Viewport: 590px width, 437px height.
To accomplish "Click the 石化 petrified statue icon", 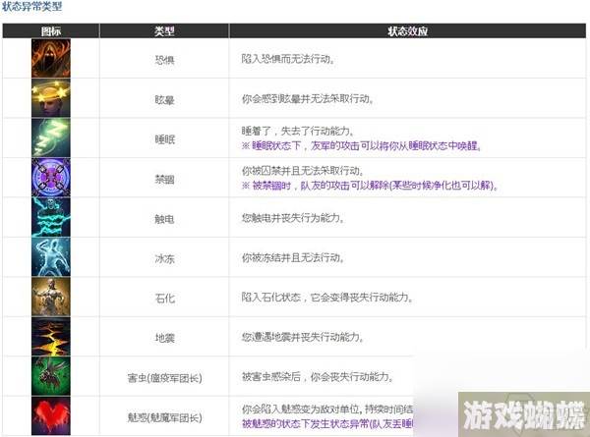I will 51,297.
